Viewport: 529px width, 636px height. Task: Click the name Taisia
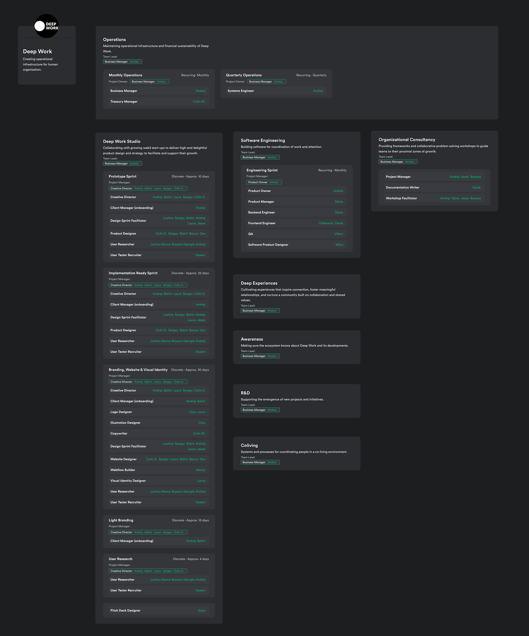[x=455, y=198]
